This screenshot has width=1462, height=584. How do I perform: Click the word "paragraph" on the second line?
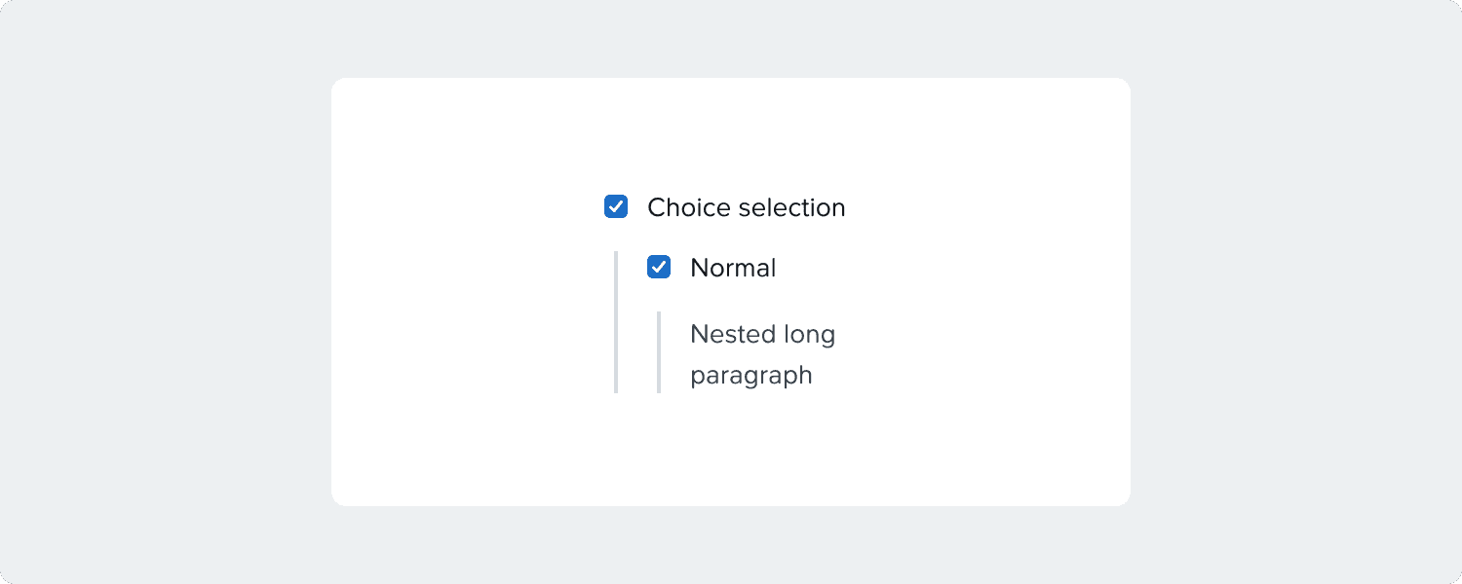pyautogui.click(x=751, y=376)
